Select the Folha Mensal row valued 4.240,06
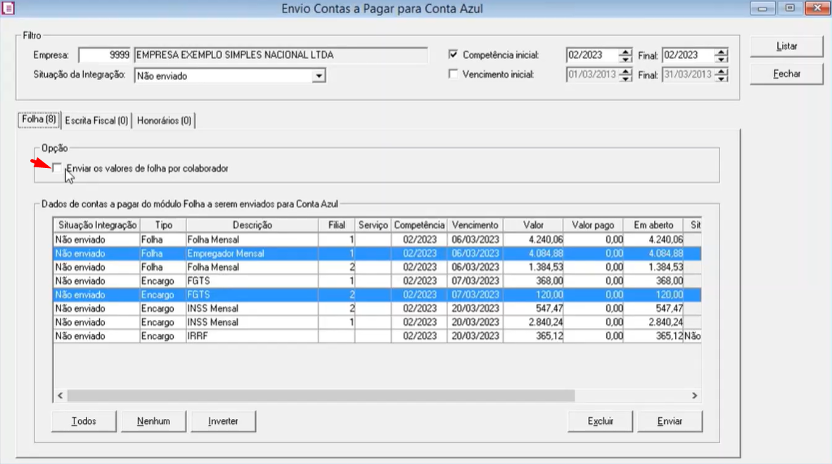832x464 pixels. pyautogui.click(x=377, y=240)
